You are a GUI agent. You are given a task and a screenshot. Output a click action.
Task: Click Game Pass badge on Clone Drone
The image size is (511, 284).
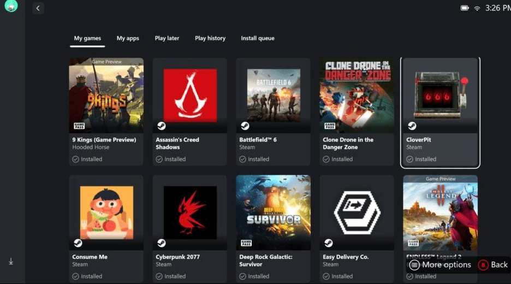point(330,126)
